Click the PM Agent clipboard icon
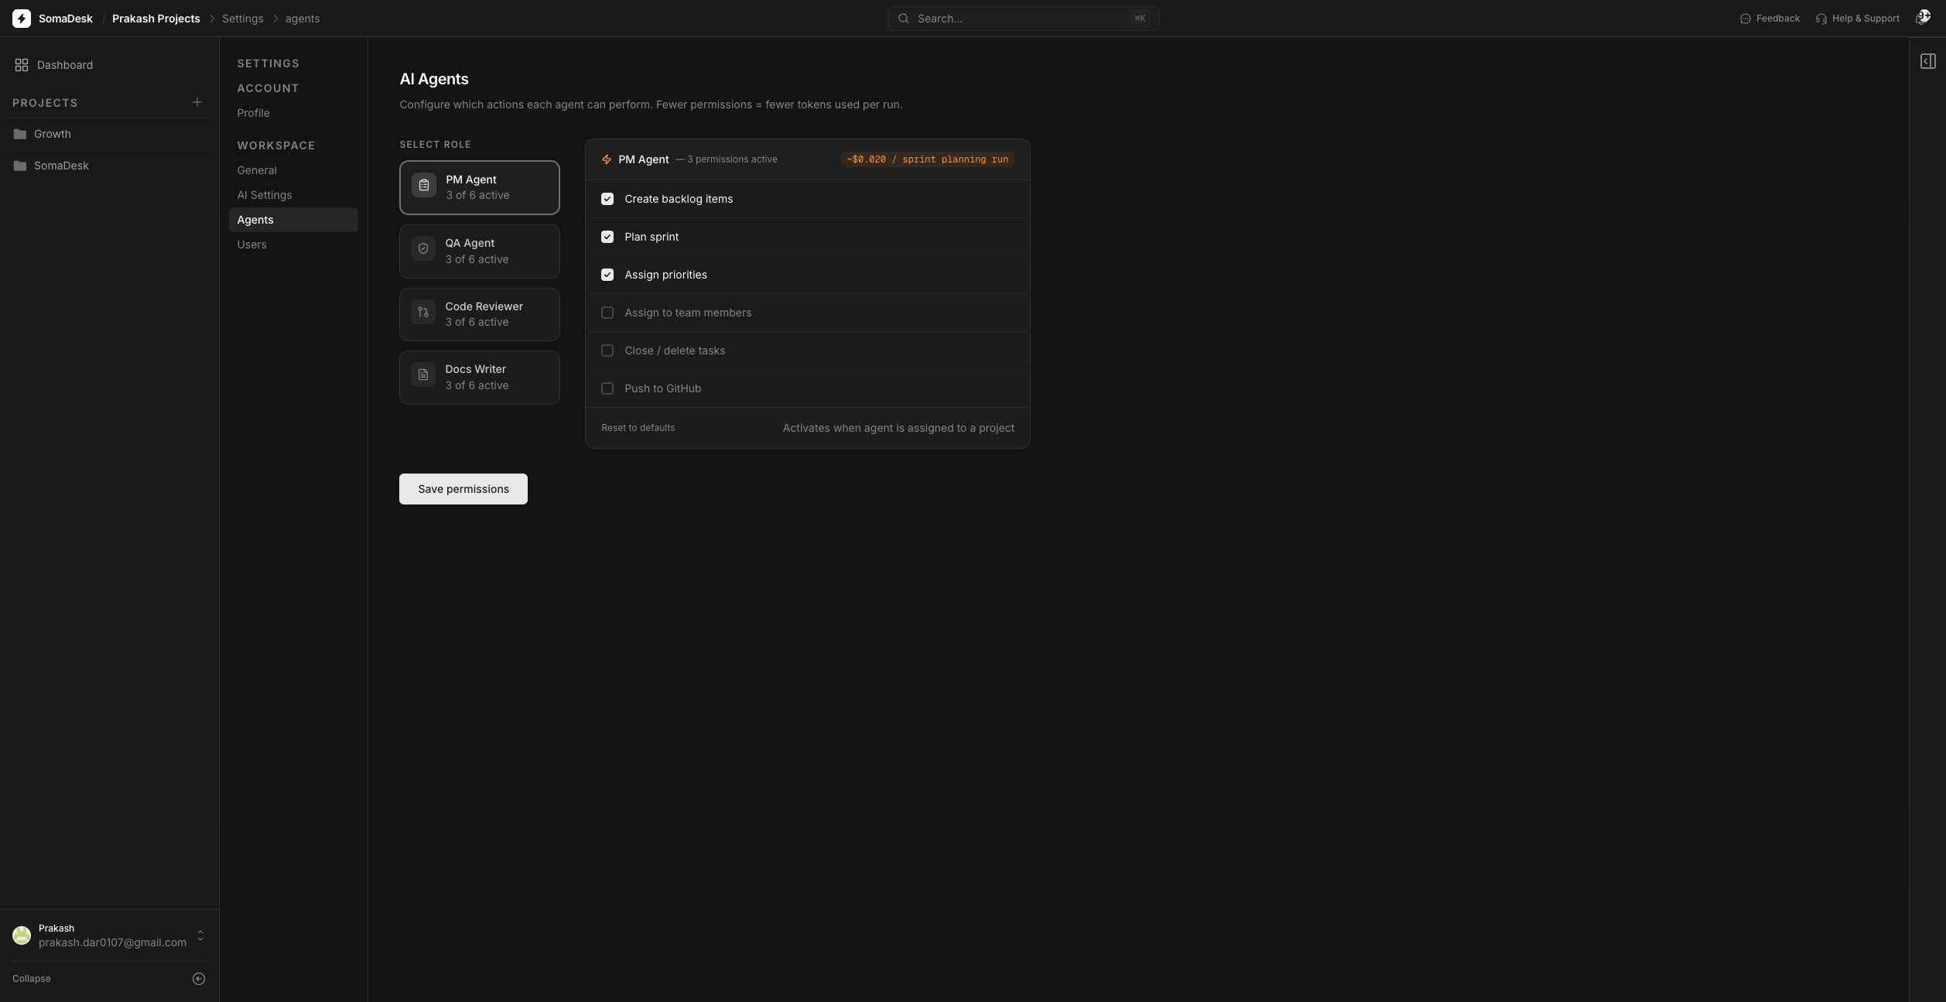 click(x=424, y=185)
